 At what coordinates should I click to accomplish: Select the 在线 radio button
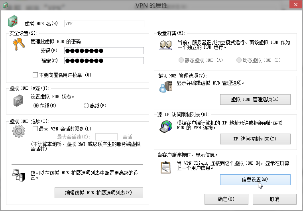(36, 106)
